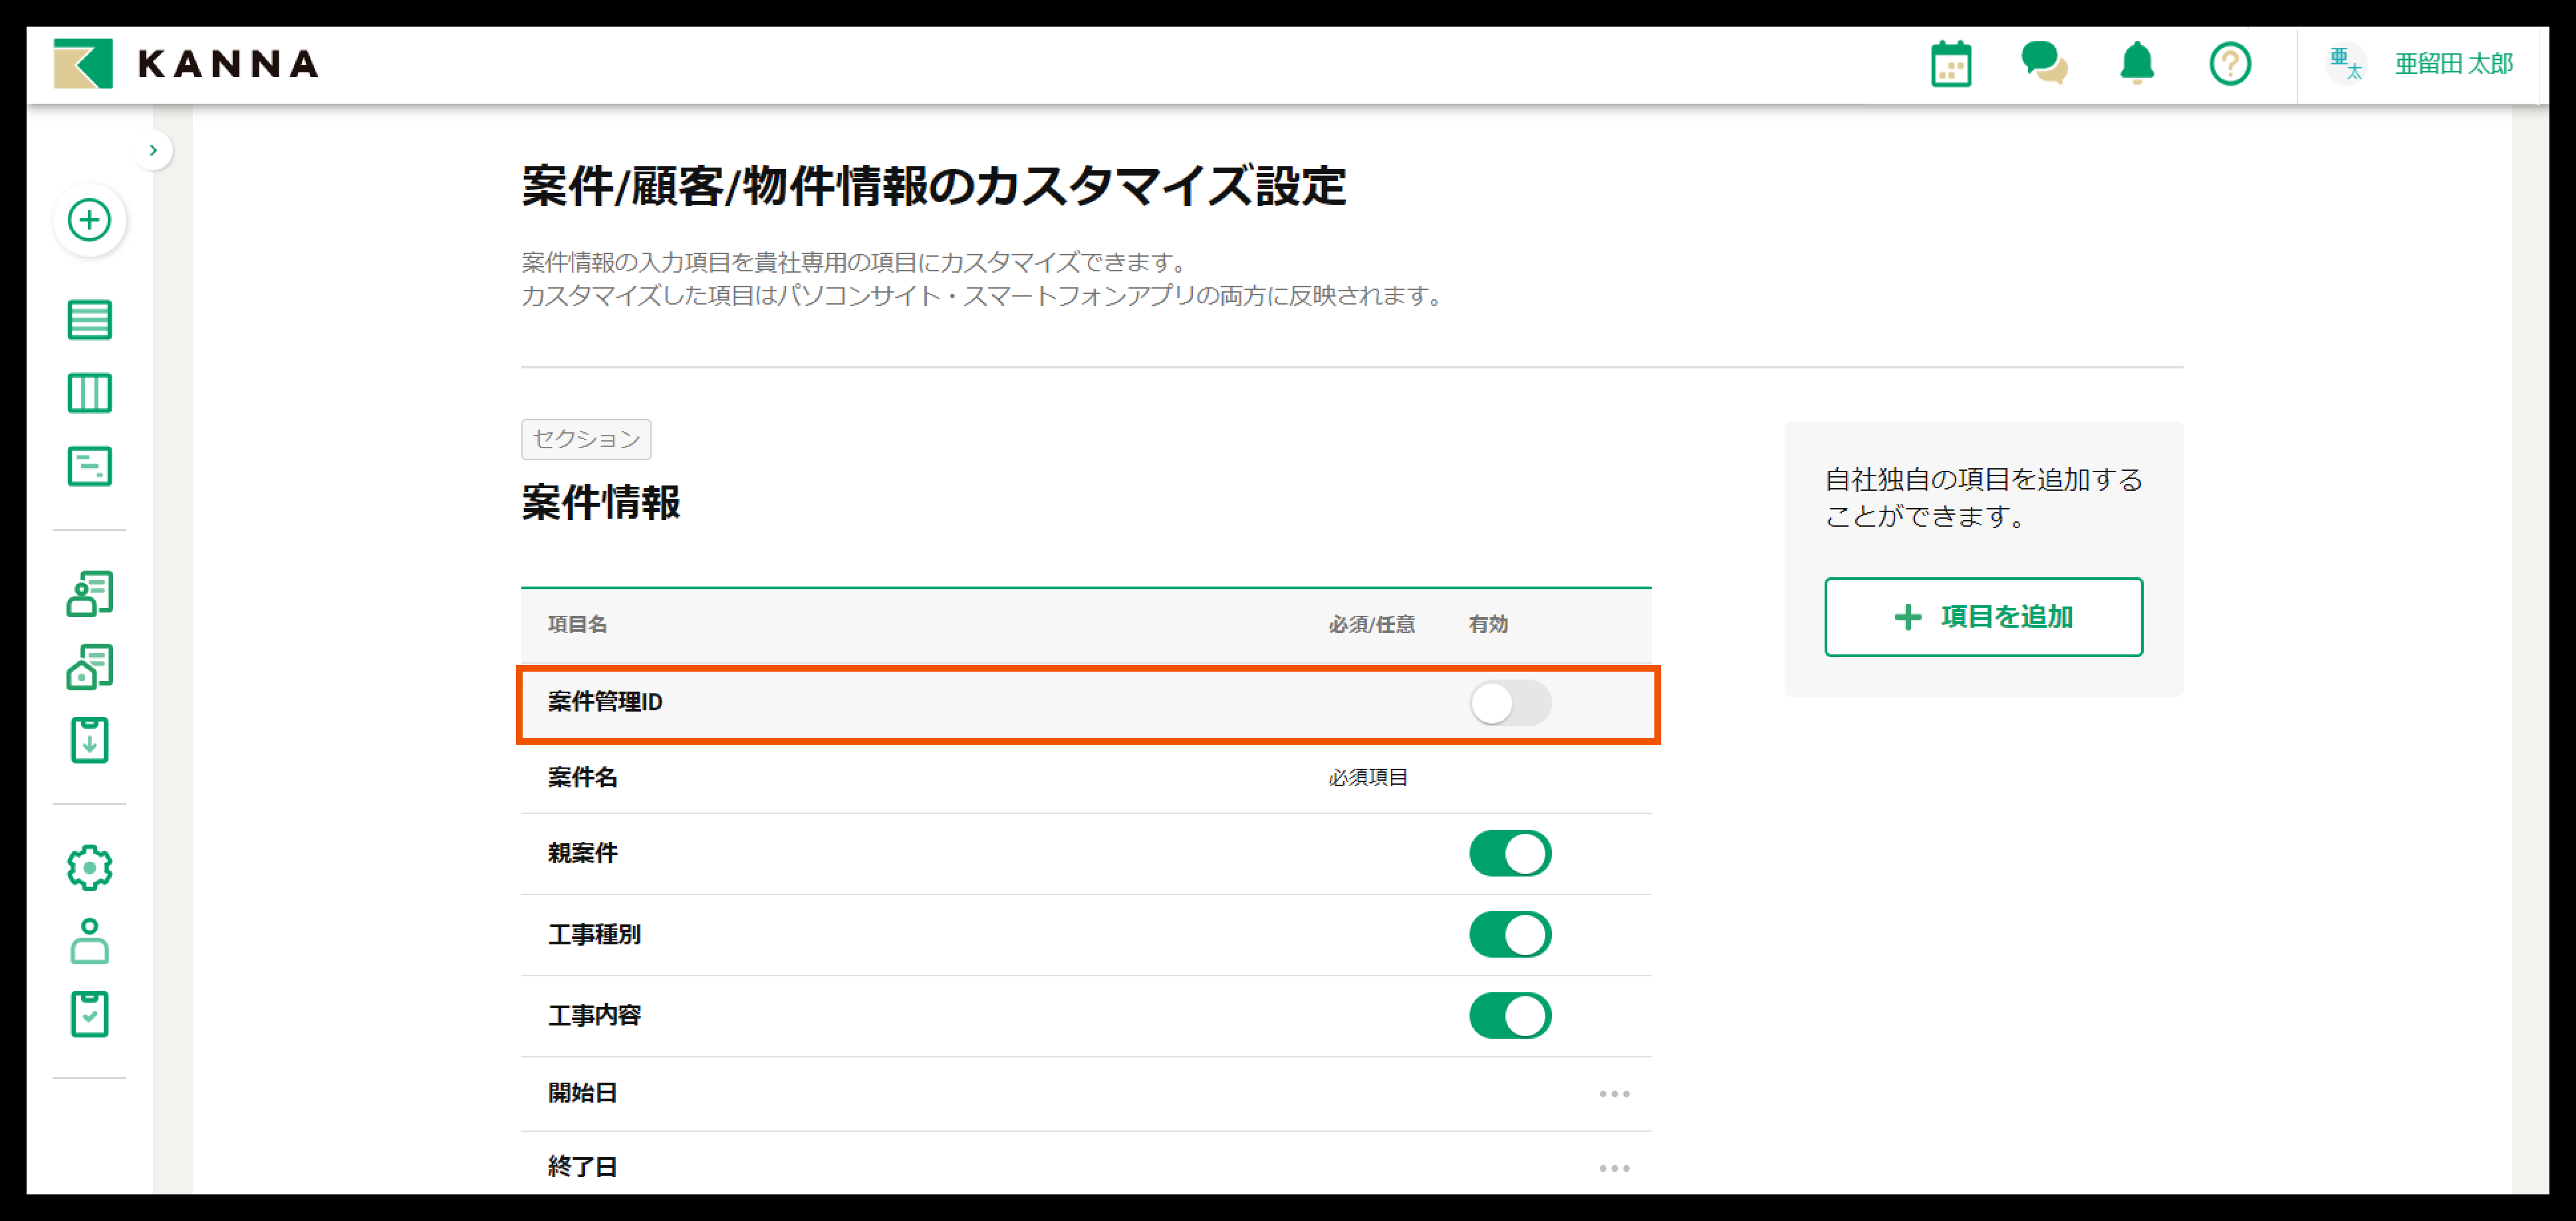Open the schedule chart sidebar icon
The height and width of the screenshot is (1221, 2576).
click(89, 466)
